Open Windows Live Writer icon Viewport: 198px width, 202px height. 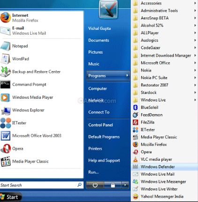[136, 189]
